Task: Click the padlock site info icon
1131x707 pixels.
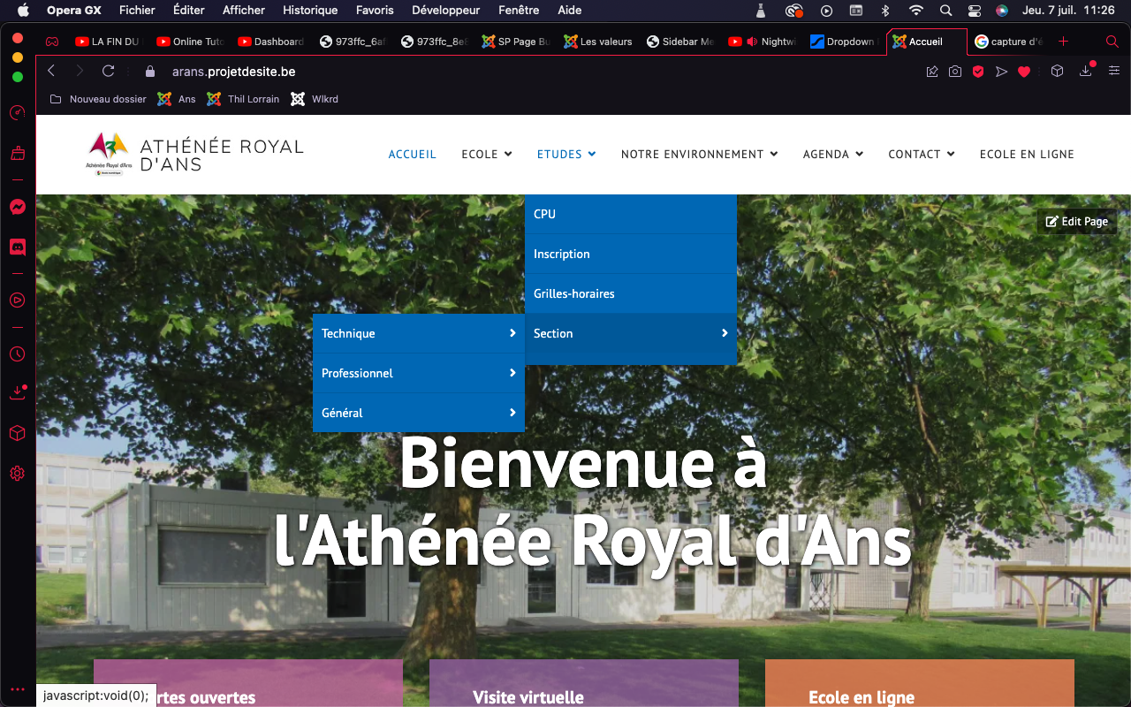Action: coord(149,72)
